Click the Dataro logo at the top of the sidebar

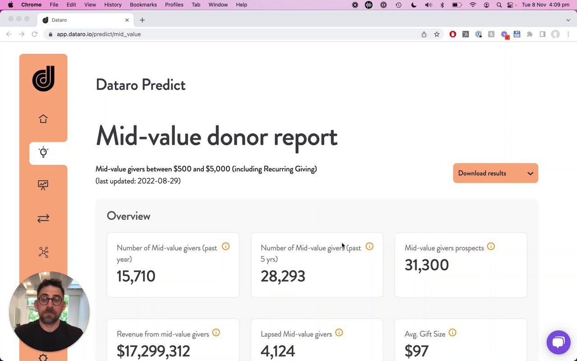pyautogui.click(x=43, y=79)
